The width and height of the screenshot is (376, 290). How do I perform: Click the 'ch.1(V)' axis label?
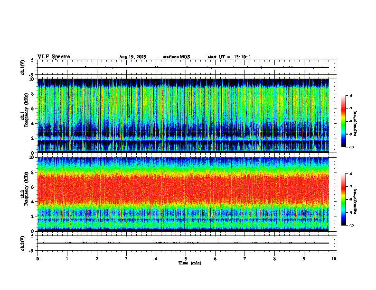point(23,67)
